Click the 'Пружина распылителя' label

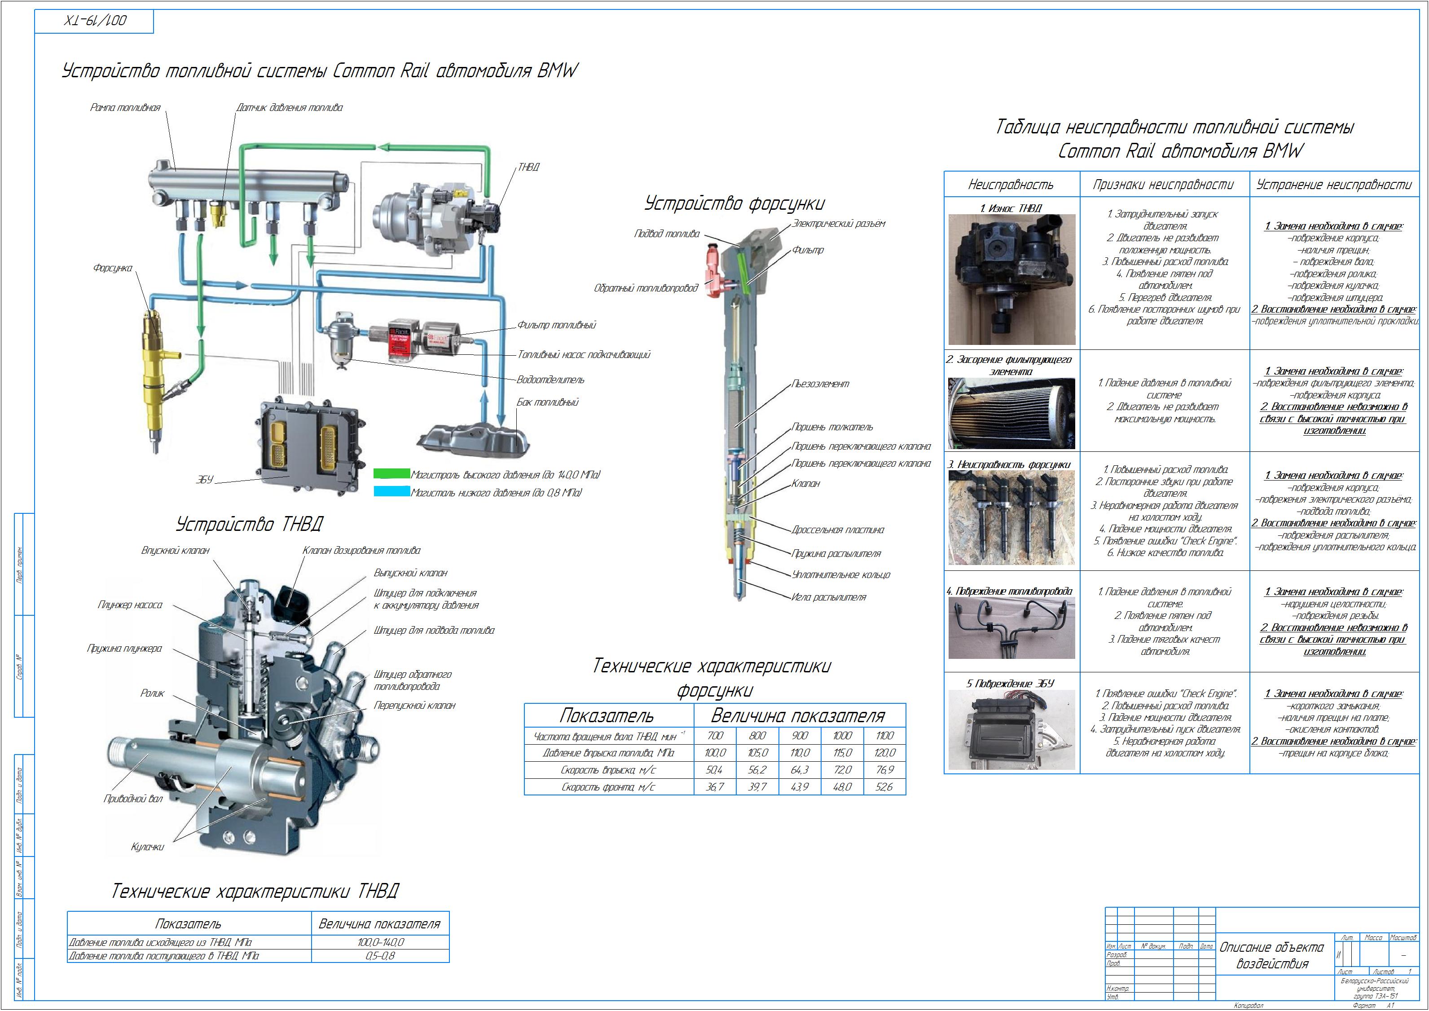click(x=836, y=553)
